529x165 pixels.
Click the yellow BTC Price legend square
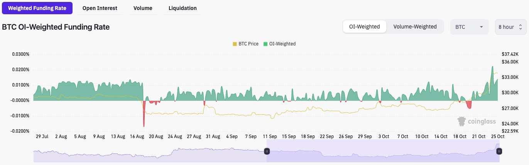coord(235,44)
